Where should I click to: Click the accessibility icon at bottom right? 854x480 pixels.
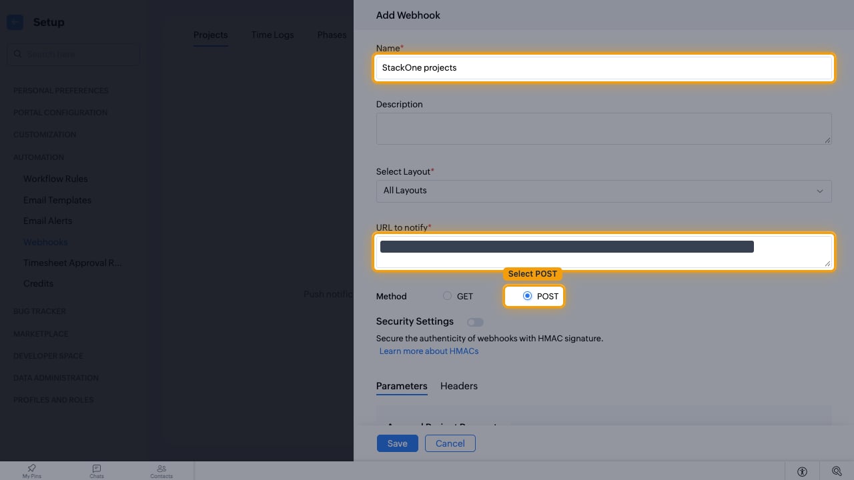point(802,471)
